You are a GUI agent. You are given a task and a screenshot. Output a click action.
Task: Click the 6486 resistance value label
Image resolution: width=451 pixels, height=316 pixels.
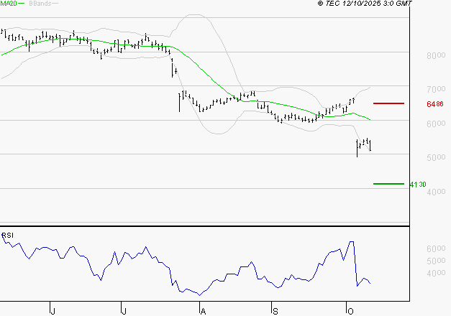point(434,104)
